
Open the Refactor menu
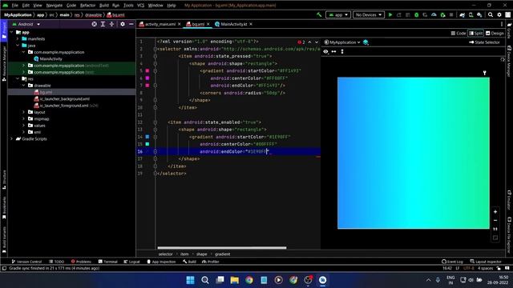pos(87,6)
